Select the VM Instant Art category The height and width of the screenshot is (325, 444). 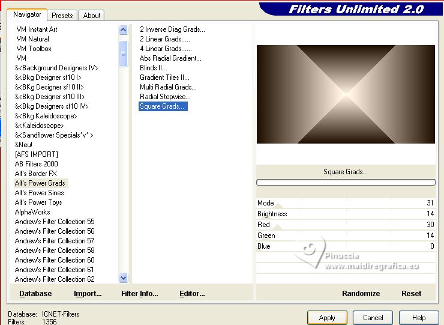click(37, 29)
